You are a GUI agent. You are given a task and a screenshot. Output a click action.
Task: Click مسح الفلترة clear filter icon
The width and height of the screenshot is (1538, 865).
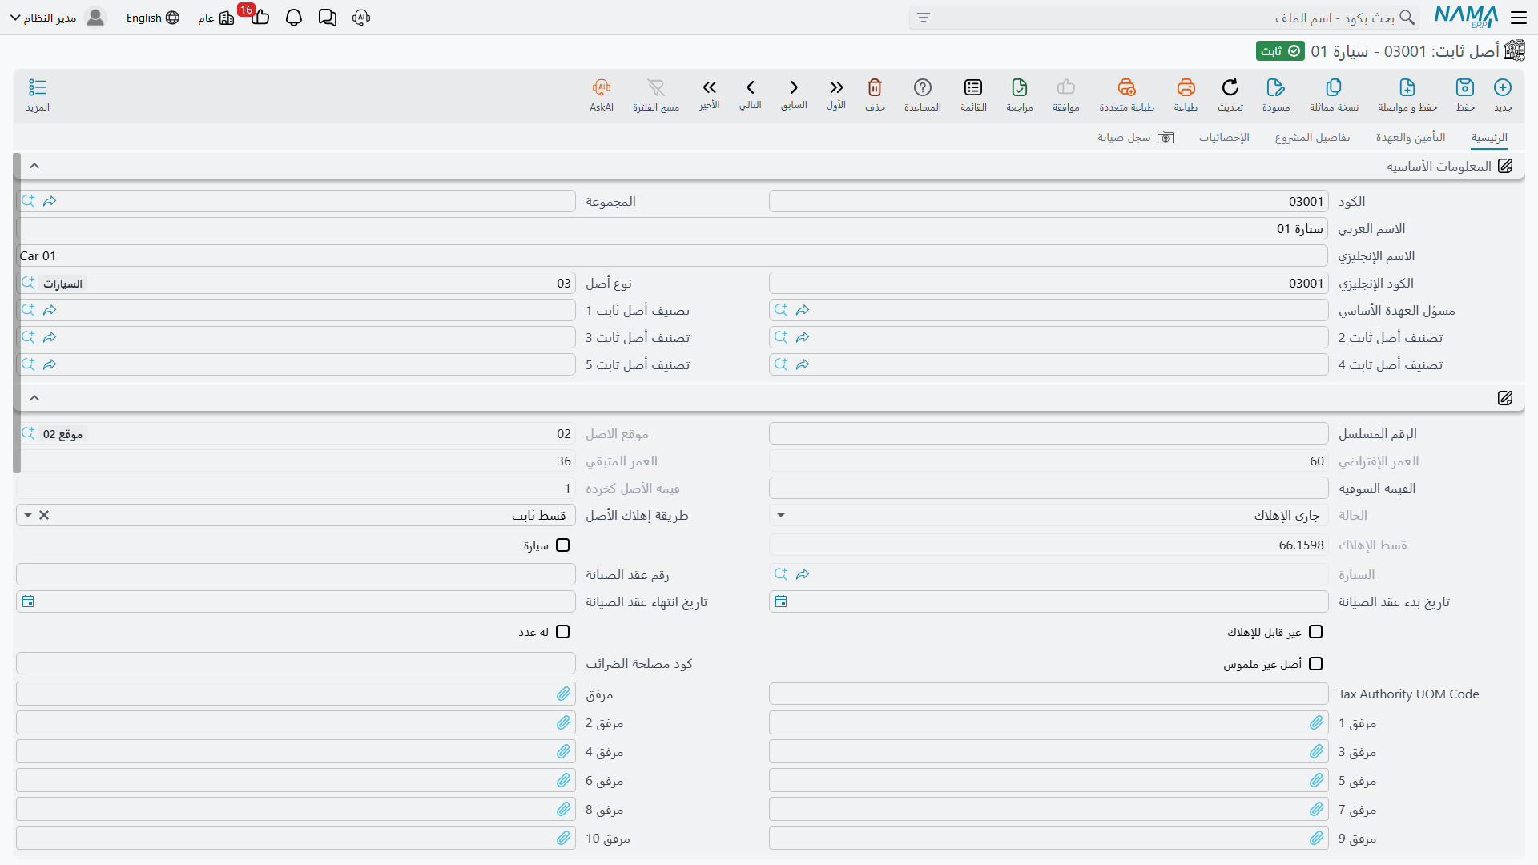pos(656,87)
